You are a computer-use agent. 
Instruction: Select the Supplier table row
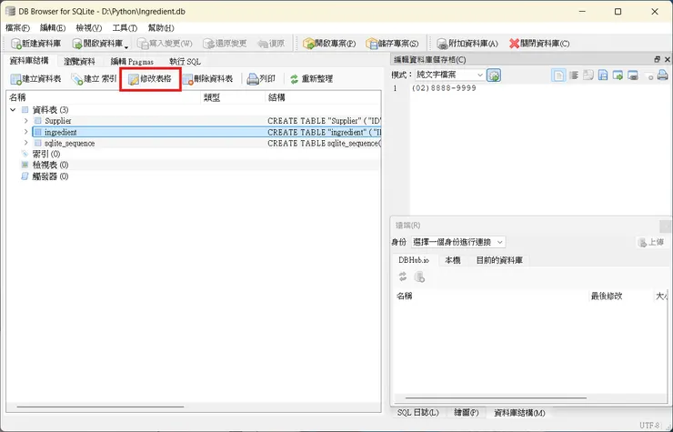[206, 121]
